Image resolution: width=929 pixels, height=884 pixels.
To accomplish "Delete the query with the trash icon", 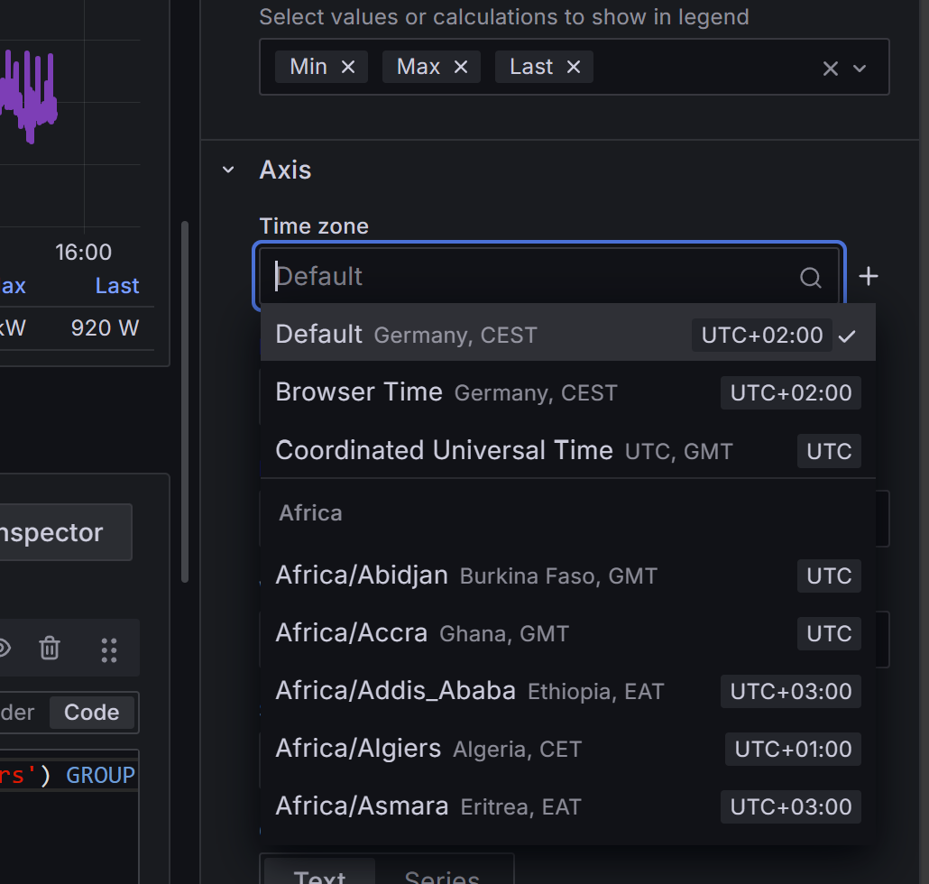I will click(50, 648).
